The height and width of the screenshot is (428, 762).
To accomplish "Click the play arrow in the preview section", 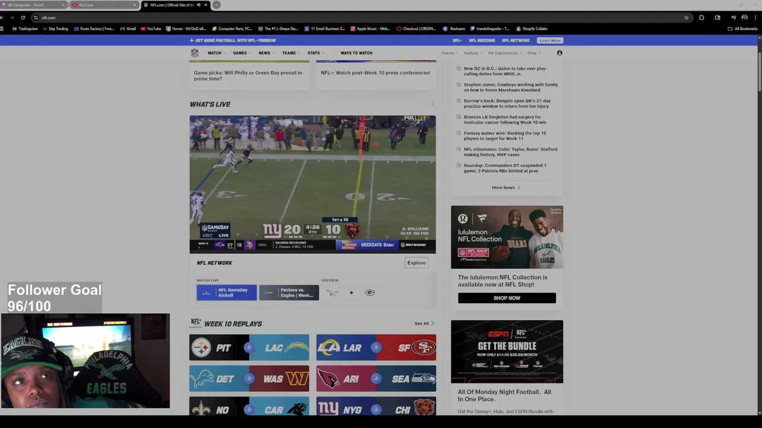I will pos(351,292).
